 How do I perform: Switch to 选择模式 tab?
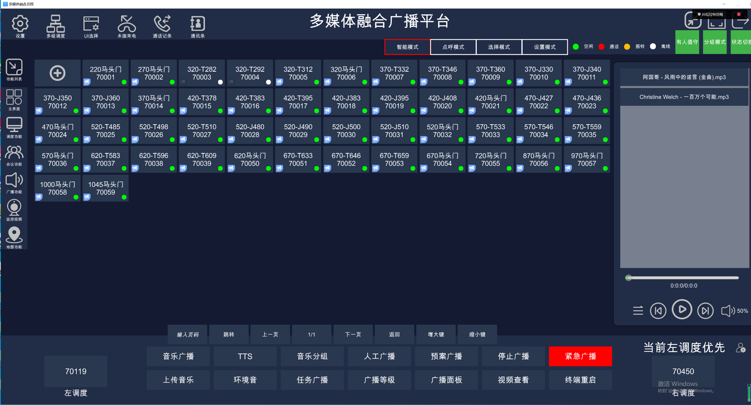click(499, 47)
